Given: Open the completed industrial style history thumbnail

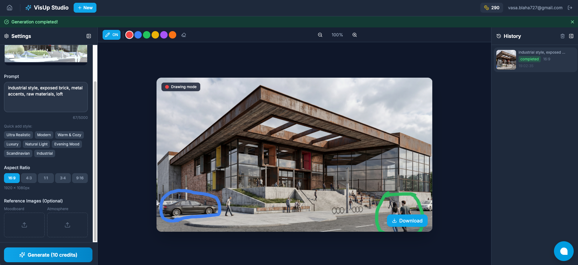Looking at the screenshot, I should (506, 60).
